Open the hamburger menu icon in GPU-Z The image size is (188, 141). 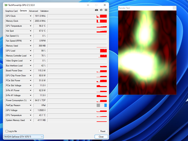pyautogui.click(x=106, y=10)
